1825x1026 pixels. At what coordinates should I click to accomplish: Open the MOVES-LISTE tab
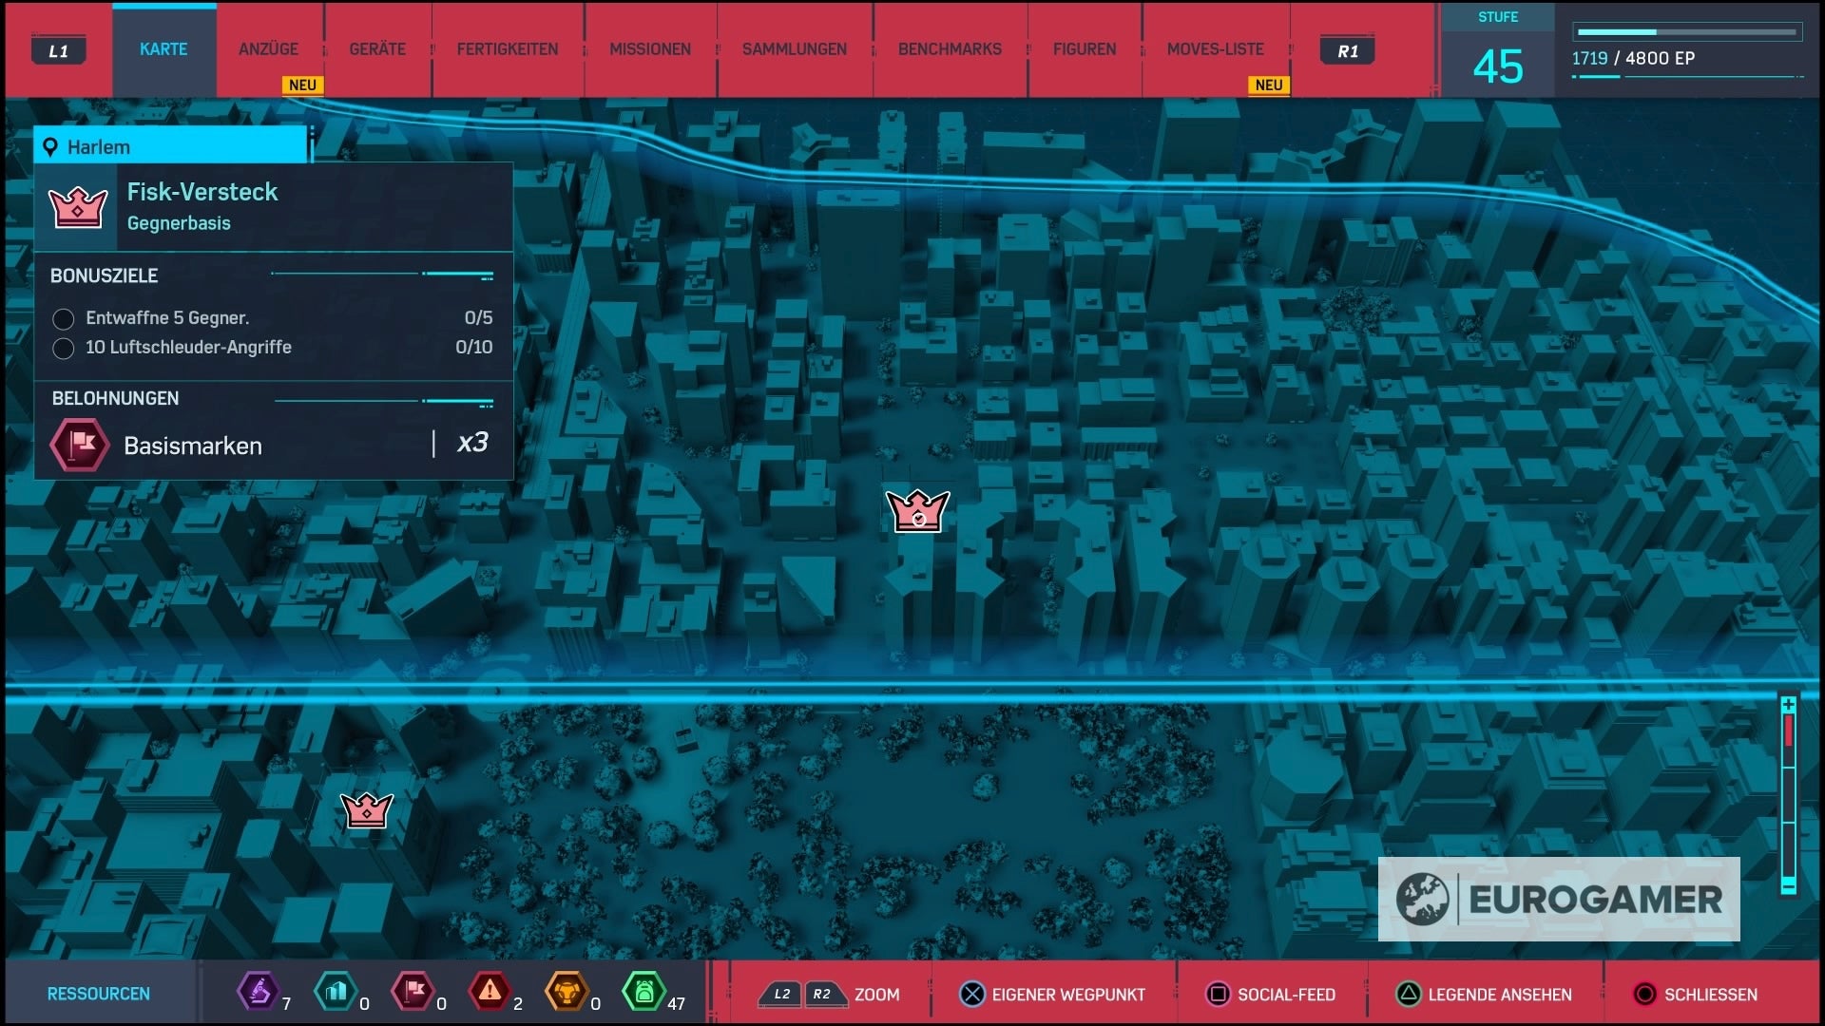[1216, 49]
